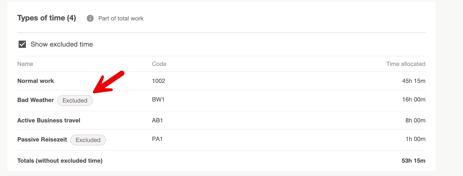Click the AB1 code cell

point(157,120)
